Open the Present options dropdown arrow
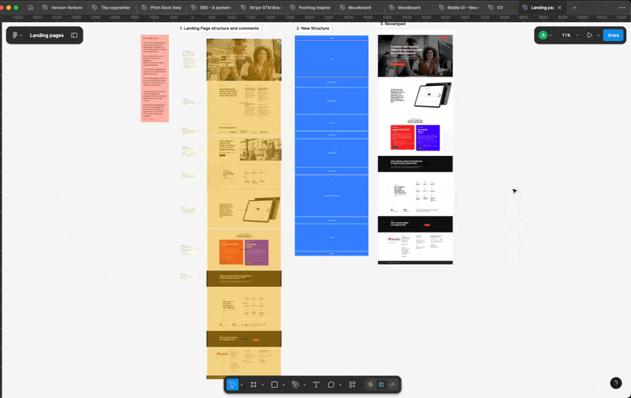The width and height of the screenshot is (631, 398). point(598,35)
